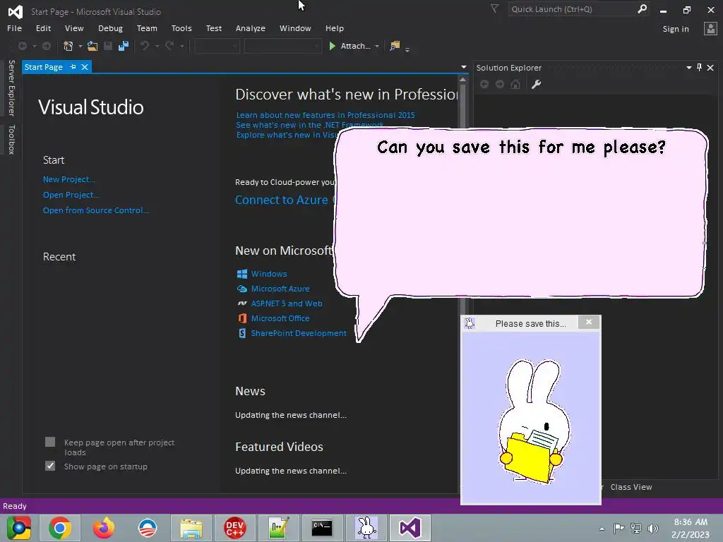Click the Find in Files toolbar icon
The height and width of the screenshot is (542, 723).
tap(395, 46)
